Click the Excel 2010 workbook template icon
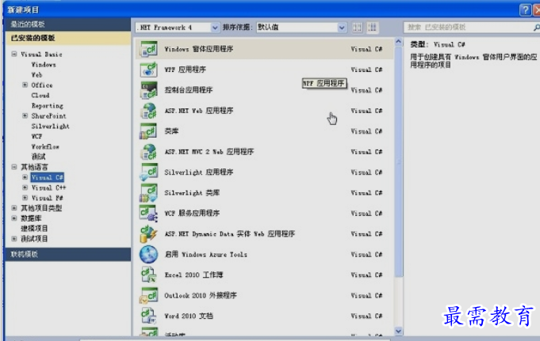 (x=148, y=275)
